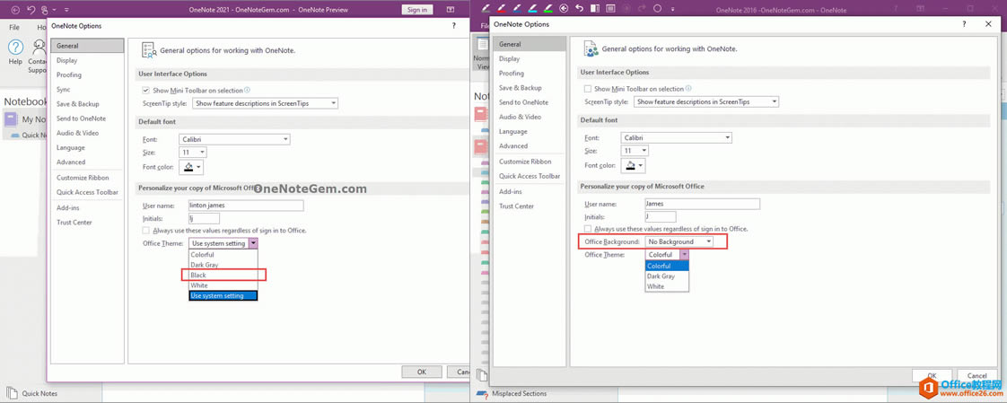Image resolution: width=1007 pixels, height=403 pixels.
Task: Click Misplaced Sections icon in OneNote 2016
Action: 482,393
